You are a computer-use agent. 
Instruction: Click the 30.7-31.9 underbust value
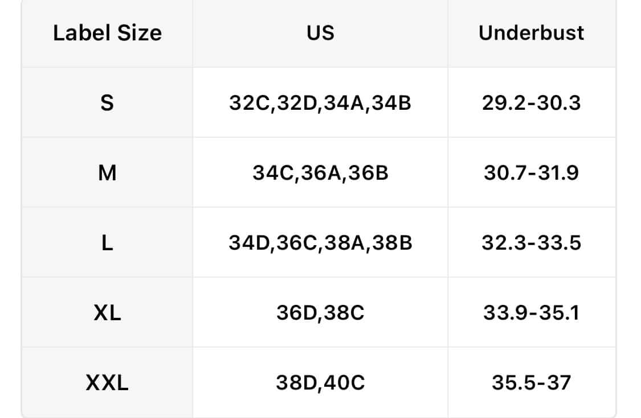(x=531, y=173)
